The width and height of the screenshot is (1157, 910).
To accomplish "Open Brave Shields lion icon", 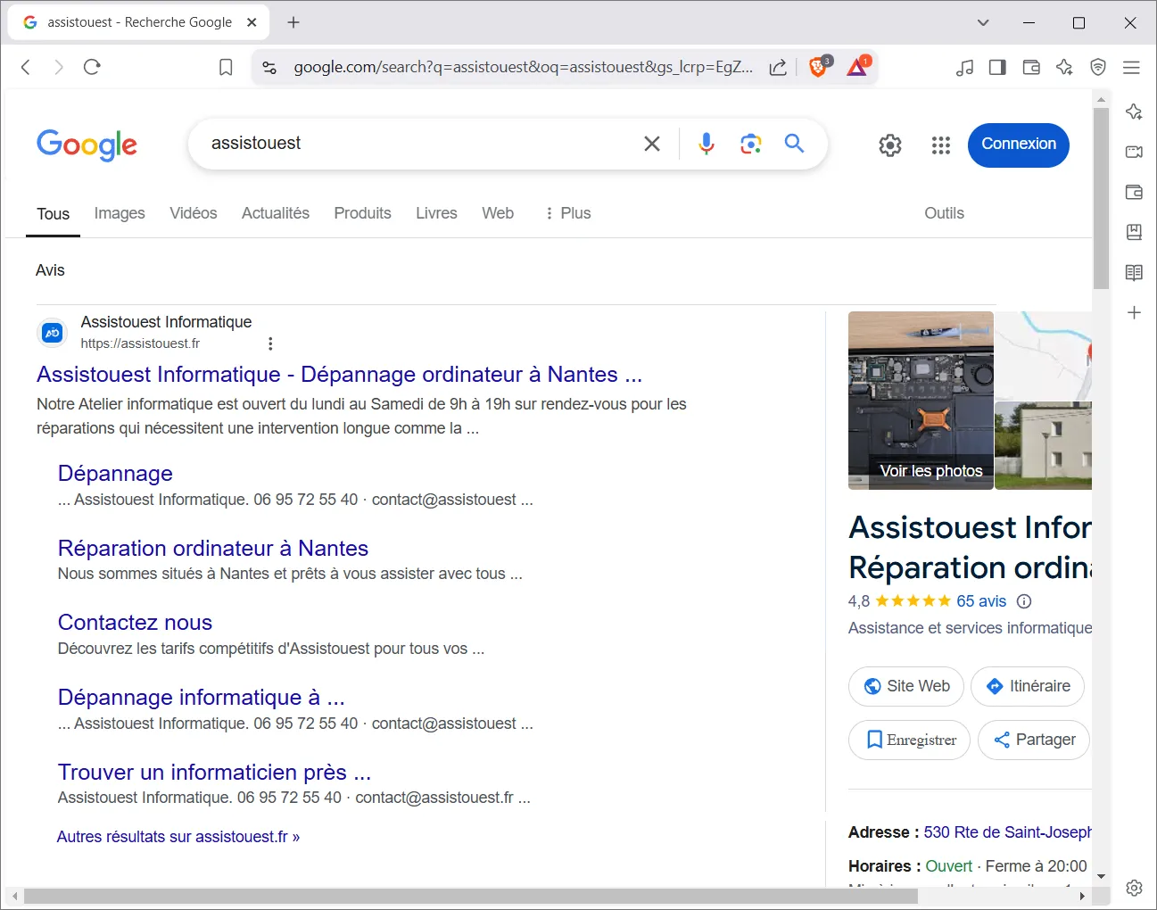I will pyautogui.click(x=818, y=66).
